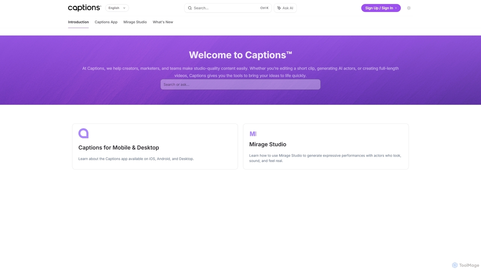The image size is (481, 270).
Task: Open the Mirage Studio card heading
Action: point(268,144)
